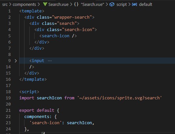
Task: Click closing div tag on line 15
Action: [32, 73]
